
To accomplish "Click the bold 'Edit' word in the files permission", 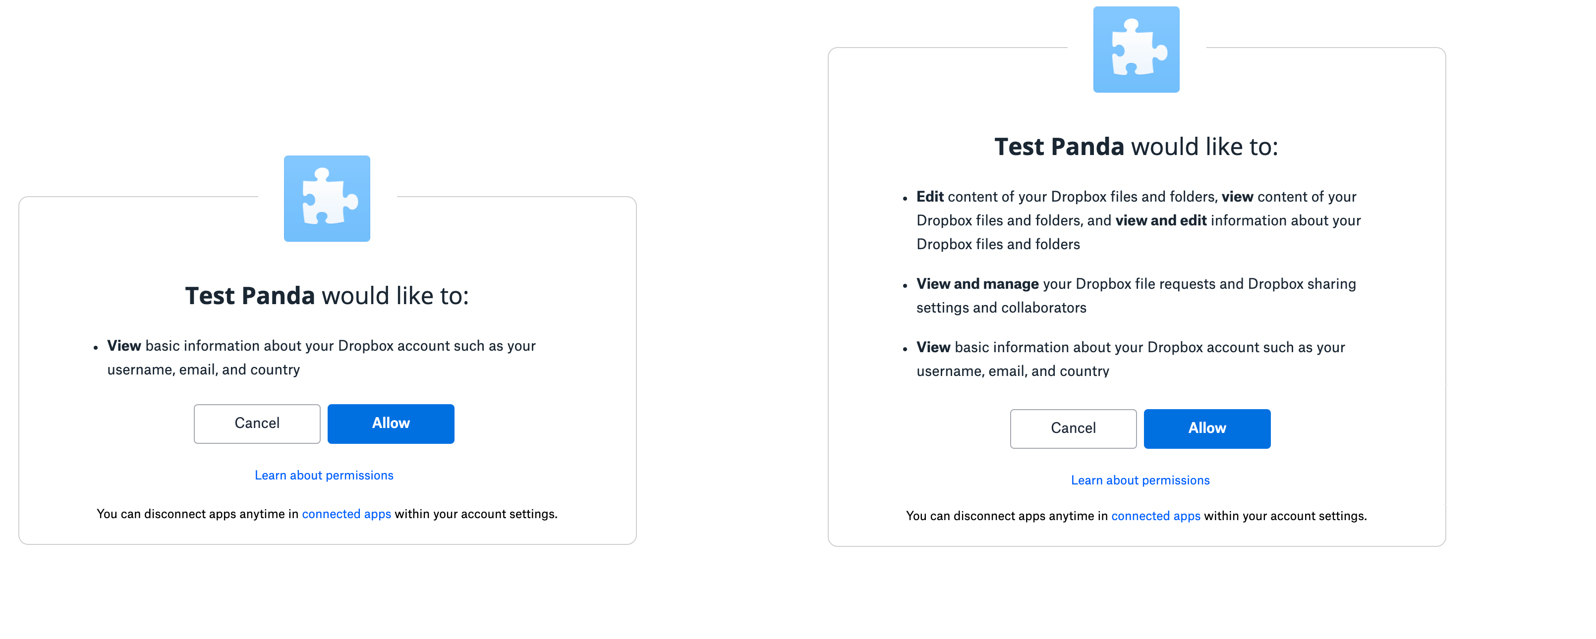I will click(929, 197).
